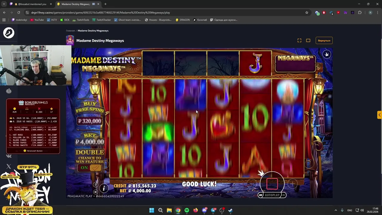Viewport: 382px width, 215px height.
Task: Click the Madame Destiny game thumbnail
Action: tap(70, 40)
